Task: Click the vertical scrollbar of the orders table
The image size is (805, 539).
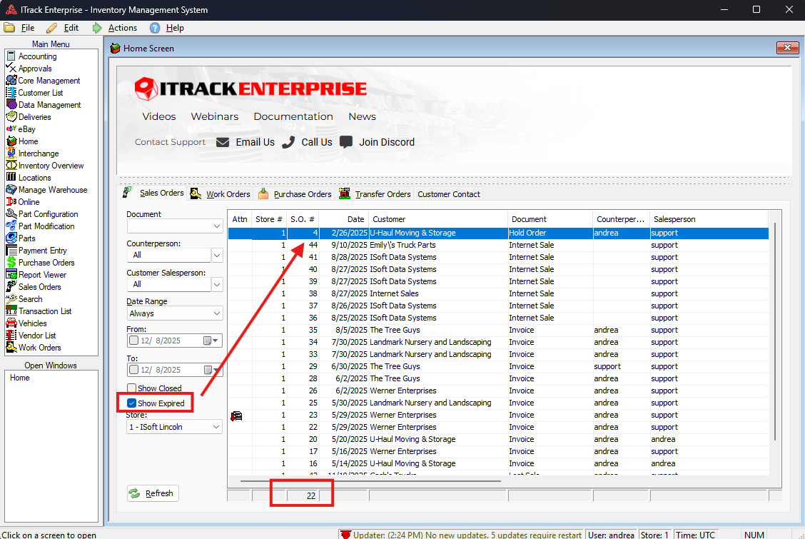Action: tap(775, 331)
